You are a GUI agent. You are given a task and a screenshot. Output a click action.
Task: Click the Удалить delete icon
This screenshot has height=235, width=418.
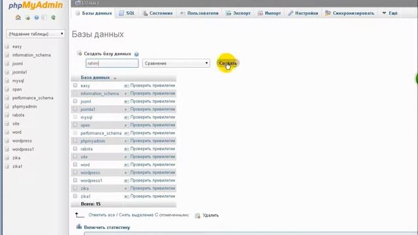click(x=197, y=215)
